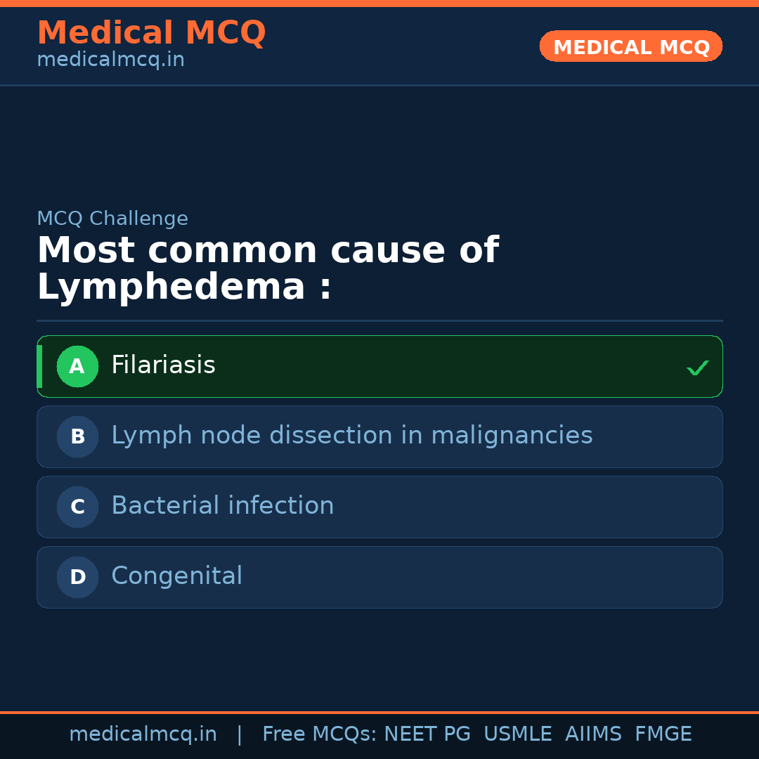Click the D option letter circle
The height and width of the screenshot is (759, 759).
click(x=77, y=577)
